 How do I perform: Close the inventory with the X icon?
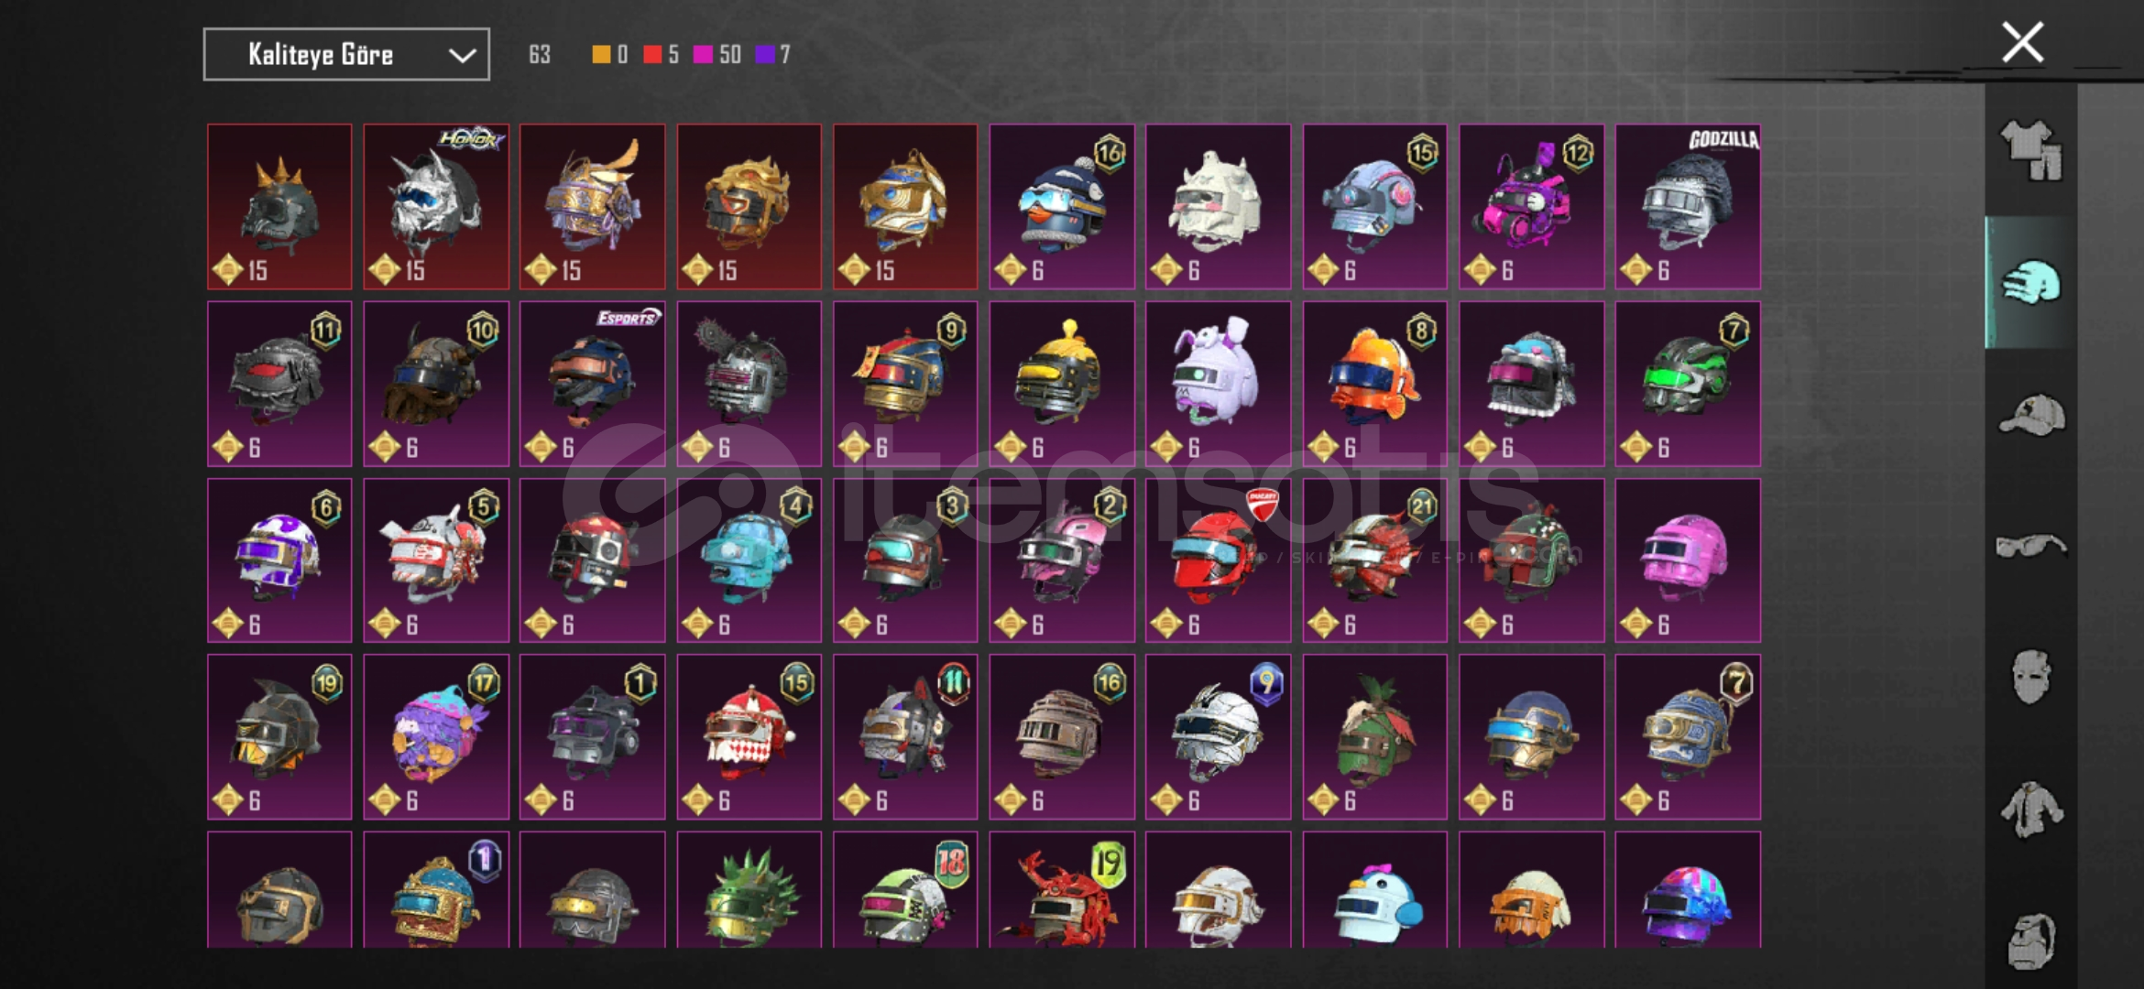2022,42
